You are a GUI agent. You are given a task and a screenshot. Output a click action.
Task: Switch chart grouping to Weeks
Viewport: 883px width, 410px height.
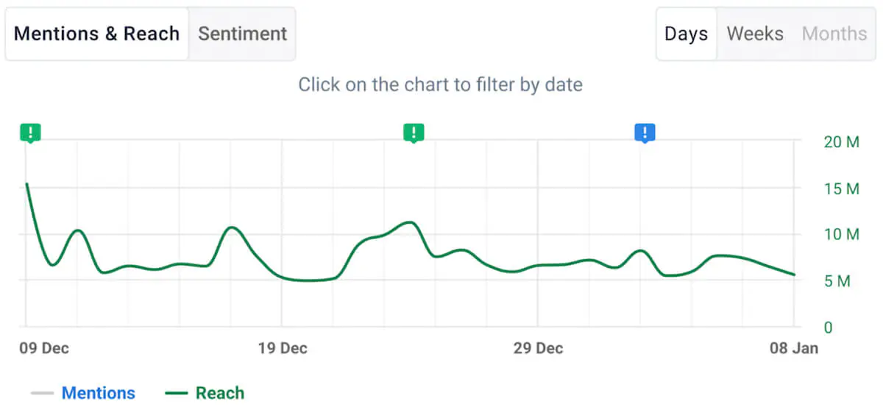click(x=755, y=34)
